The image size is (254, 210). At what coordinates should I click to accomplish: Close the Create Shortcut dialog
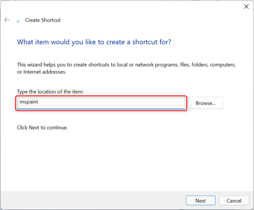tap(246, 7)
